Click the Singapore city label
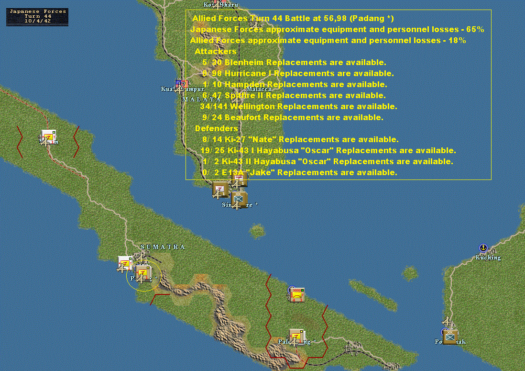 tap(240, 204)
